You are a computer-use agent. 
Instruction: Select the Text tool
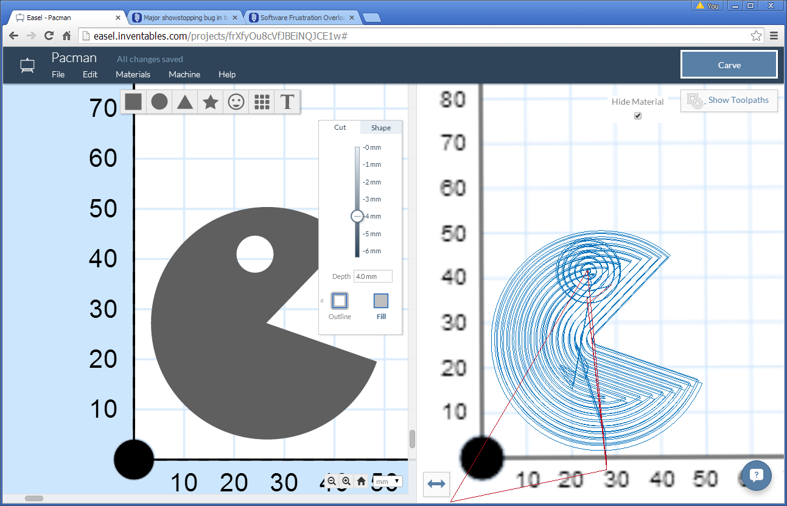pos(287,102)
